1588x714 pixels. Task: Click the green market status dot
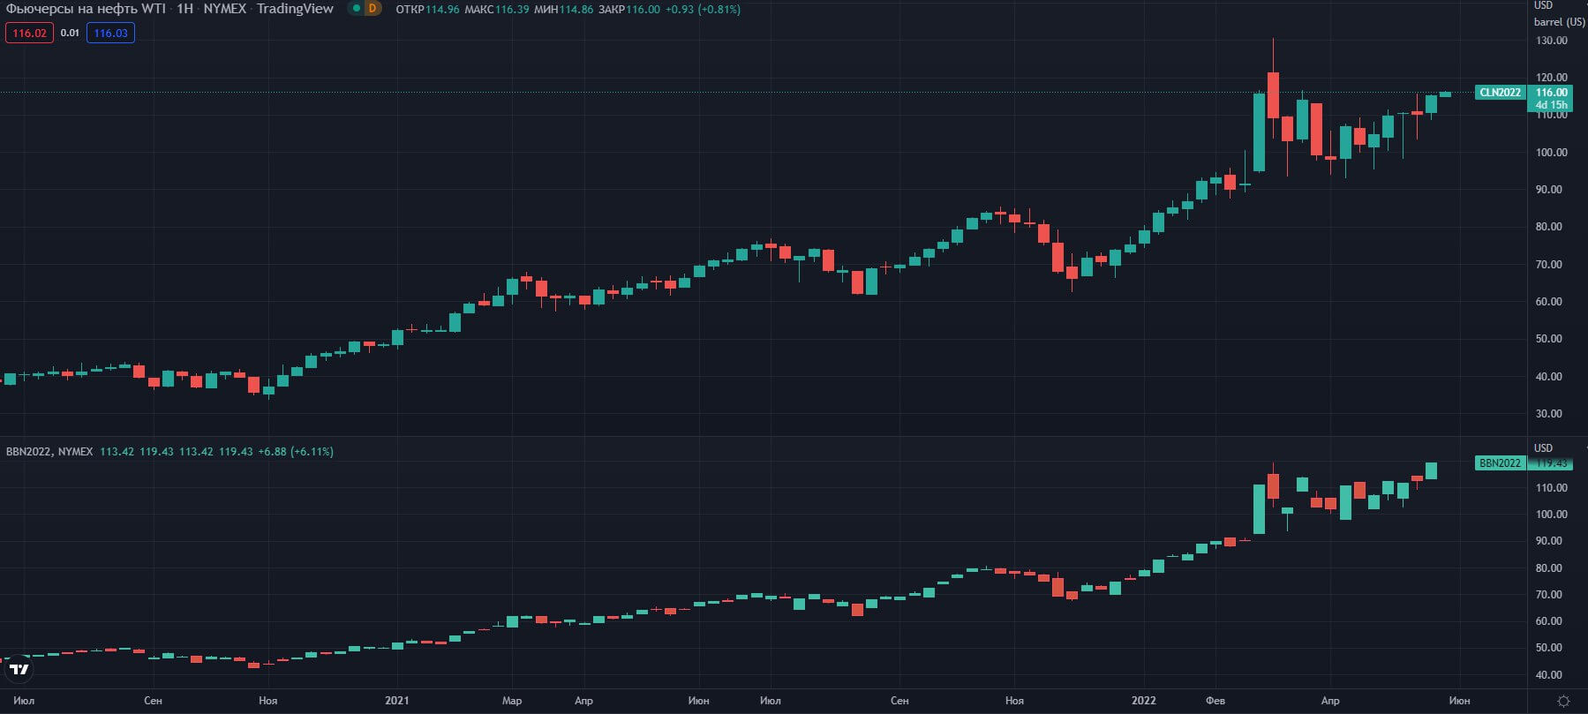356,9
